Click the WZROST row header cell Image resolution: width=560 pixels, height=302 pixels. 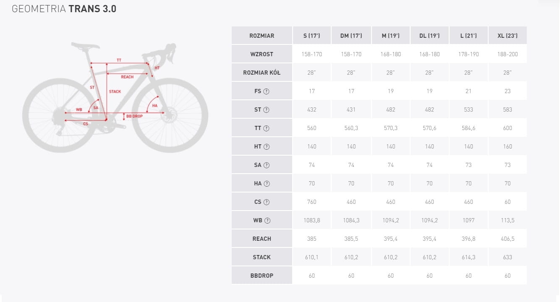click(x=262, y=54)
